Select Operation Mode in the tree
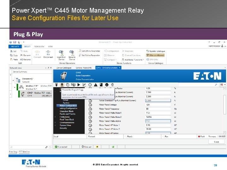 [67, 111]
